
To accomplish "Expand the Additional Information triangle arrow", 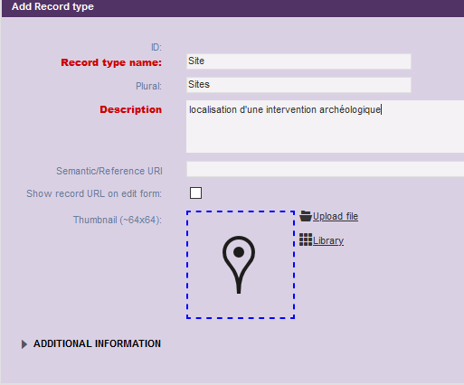I will pos(24,344).
